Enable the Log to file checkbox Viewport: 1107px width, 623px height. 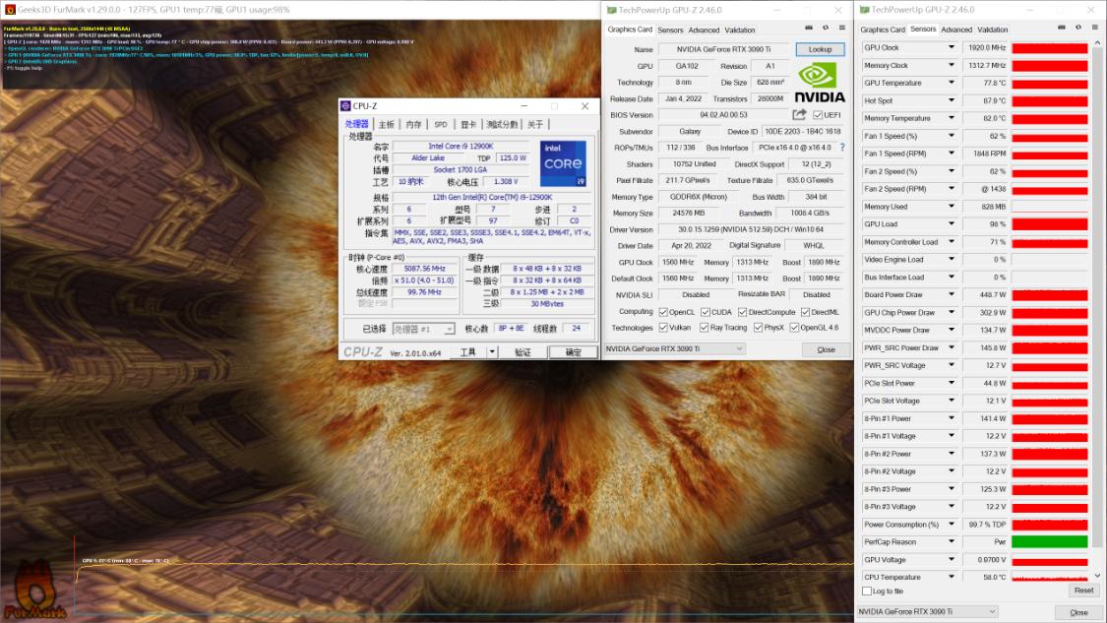tap(867, 591)
